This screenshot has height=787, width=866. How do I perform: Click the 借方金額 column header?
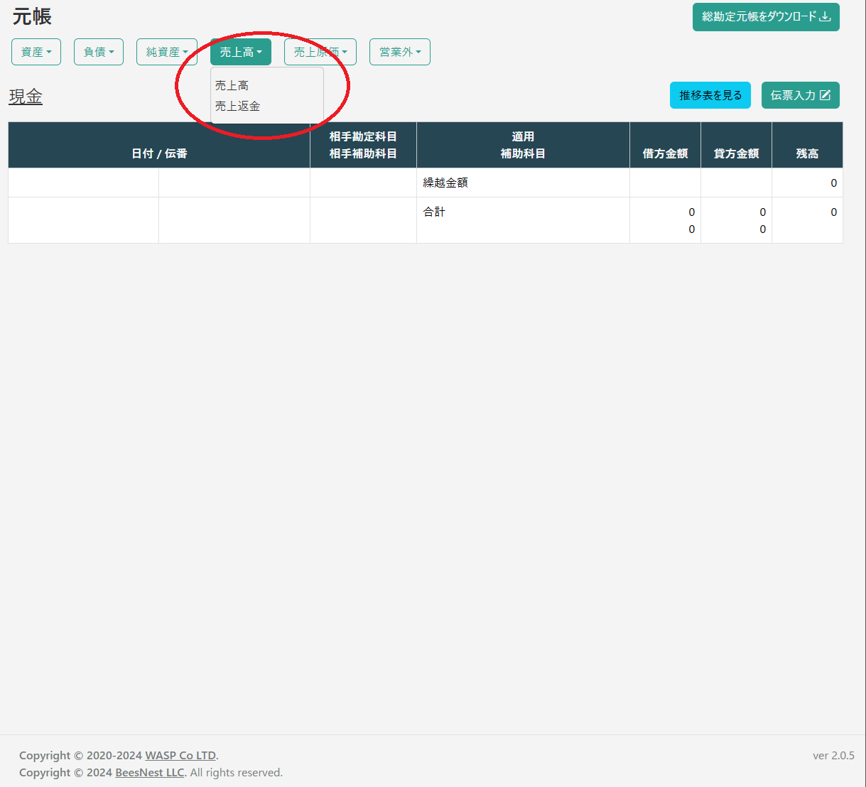click(x=665, y=153)
